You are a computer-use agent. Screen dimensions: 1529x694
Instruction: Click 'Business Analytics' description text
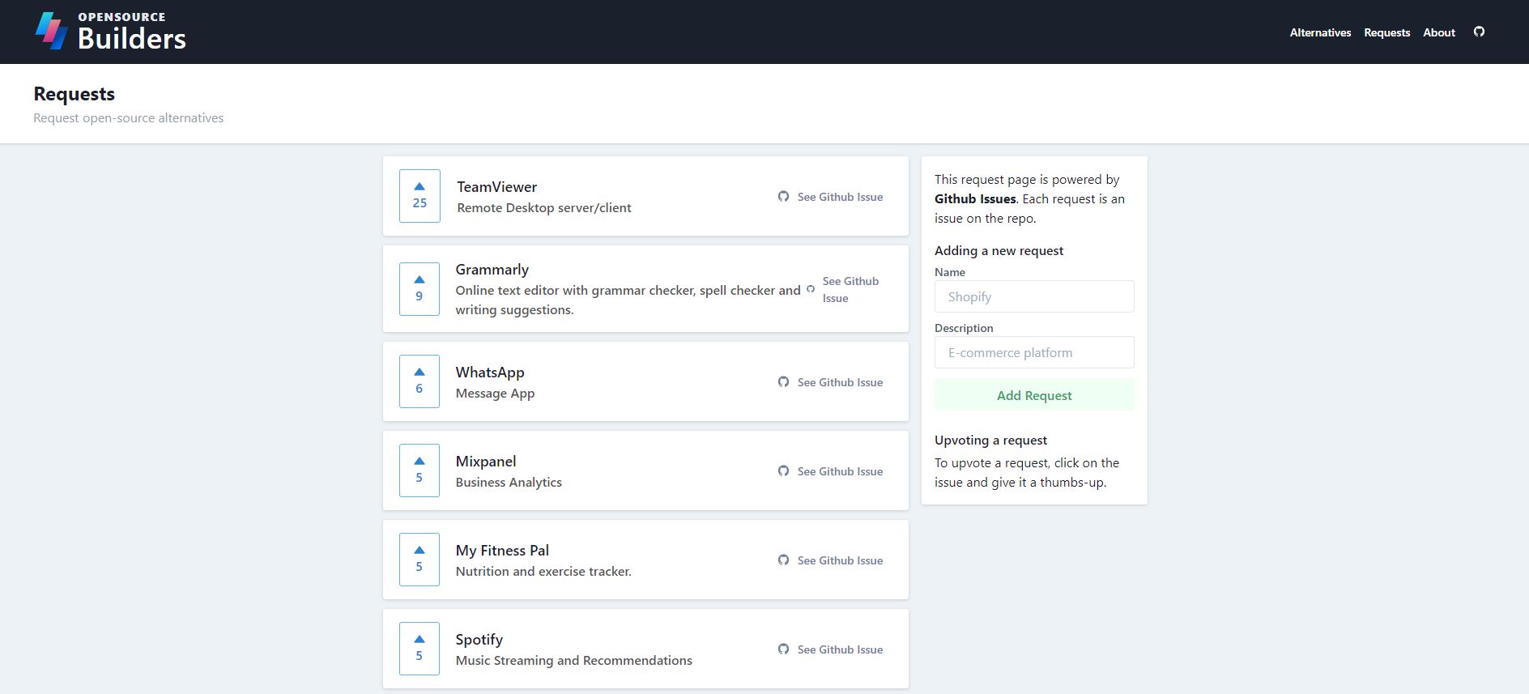(509, 483)
